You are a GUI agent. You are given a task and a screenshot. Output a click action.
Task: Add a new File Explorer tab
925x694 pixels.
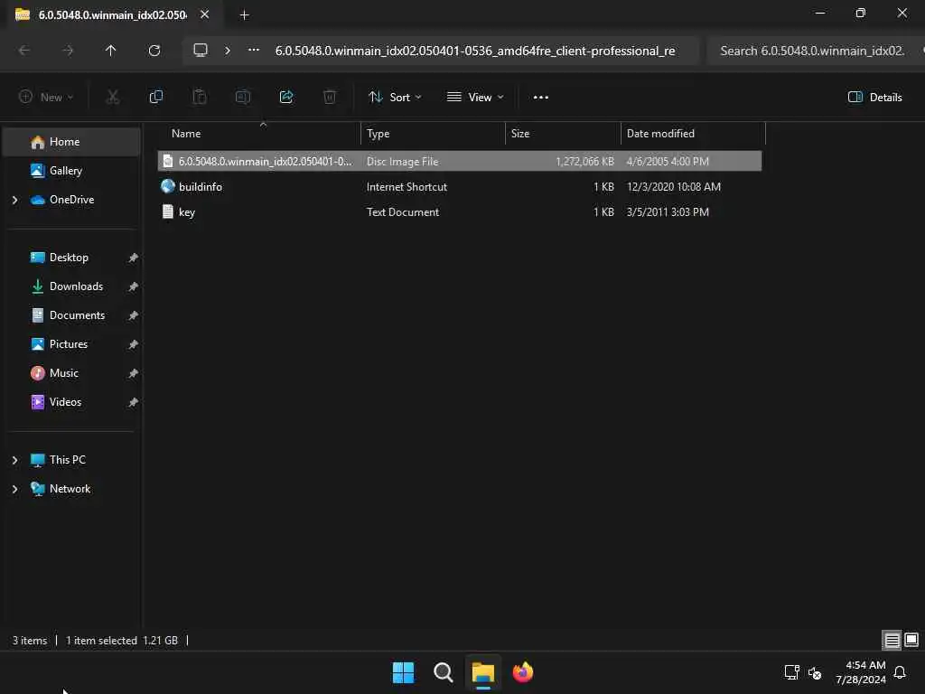click(x=244, y=15)
